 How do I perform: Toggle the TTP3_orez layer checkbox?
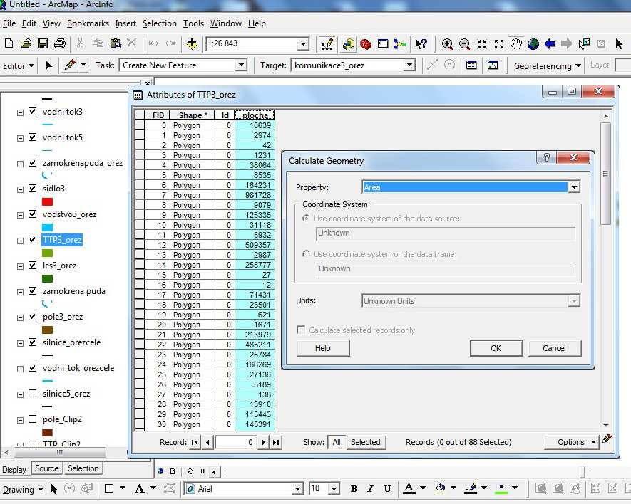[x=33, y=240]
